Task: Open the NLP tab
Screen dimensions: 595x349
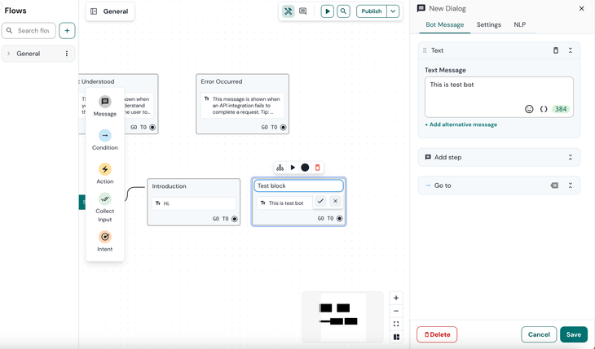Action: [x=519, y=25]
